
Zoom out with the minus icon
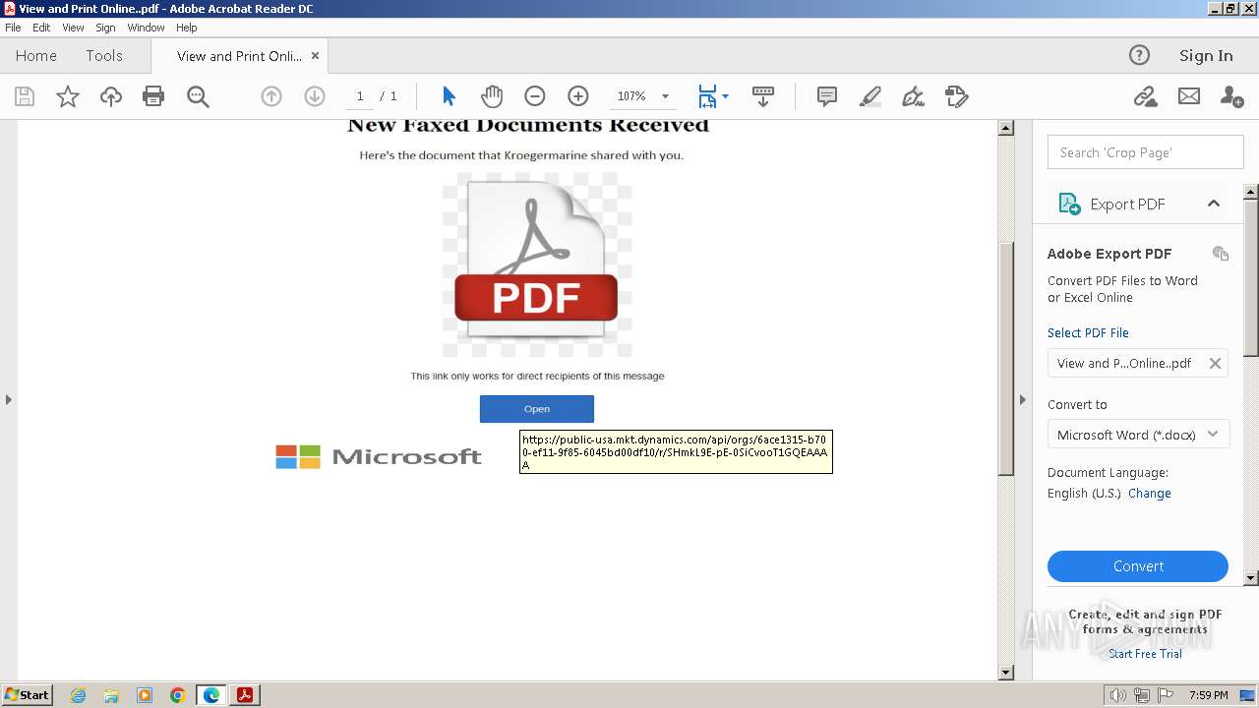click(x=535, y=96)
